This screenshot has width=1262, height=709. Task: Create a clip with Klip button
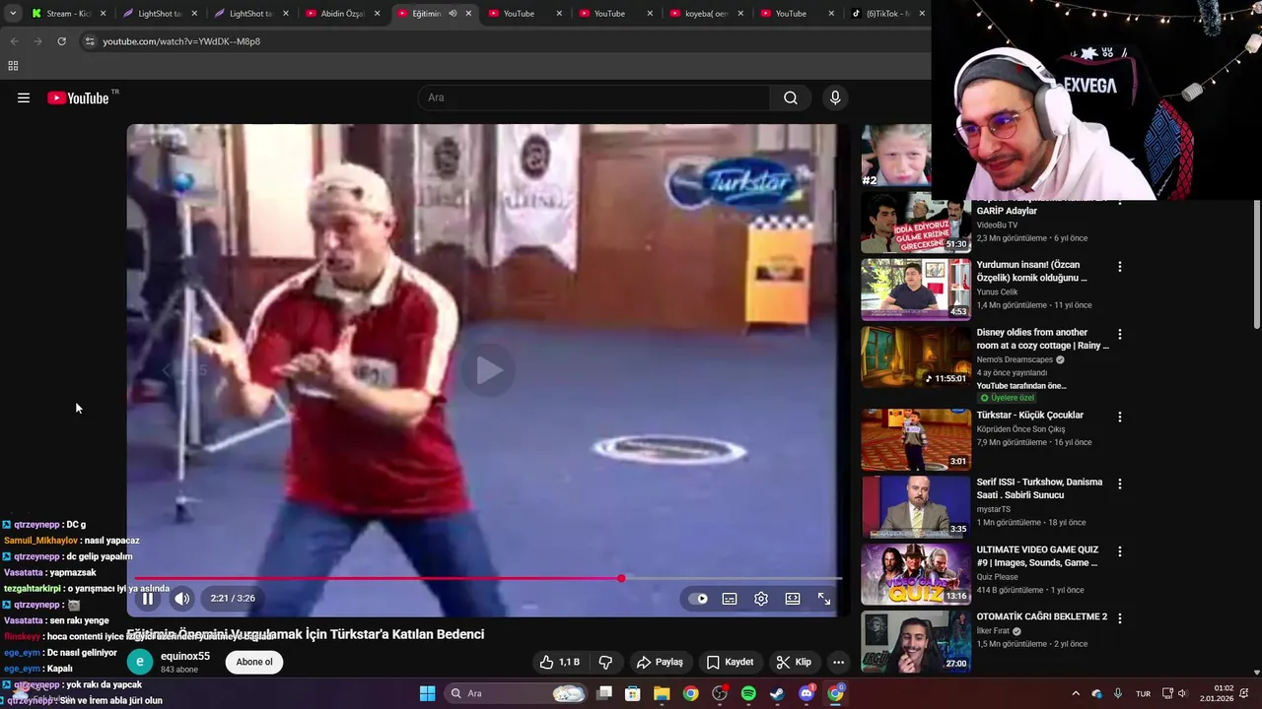coord(794,663)
